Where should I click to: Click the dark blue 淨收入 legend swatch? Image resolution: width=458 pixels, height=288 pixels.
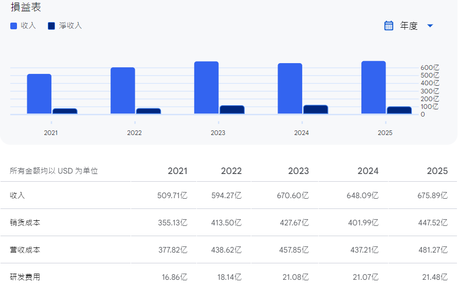pos(51,26)
